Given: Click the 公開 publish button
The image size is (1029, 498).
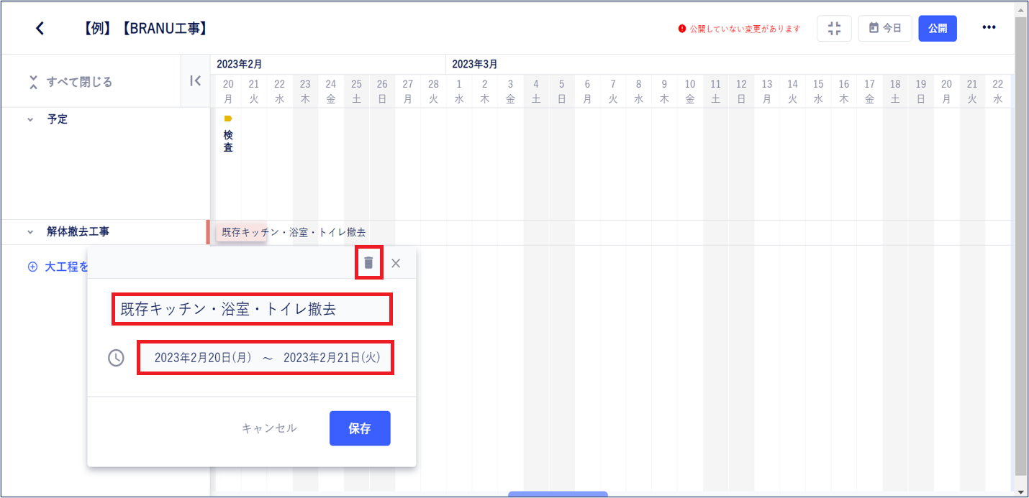Looking at the screenshot, I should pos(938,28).
